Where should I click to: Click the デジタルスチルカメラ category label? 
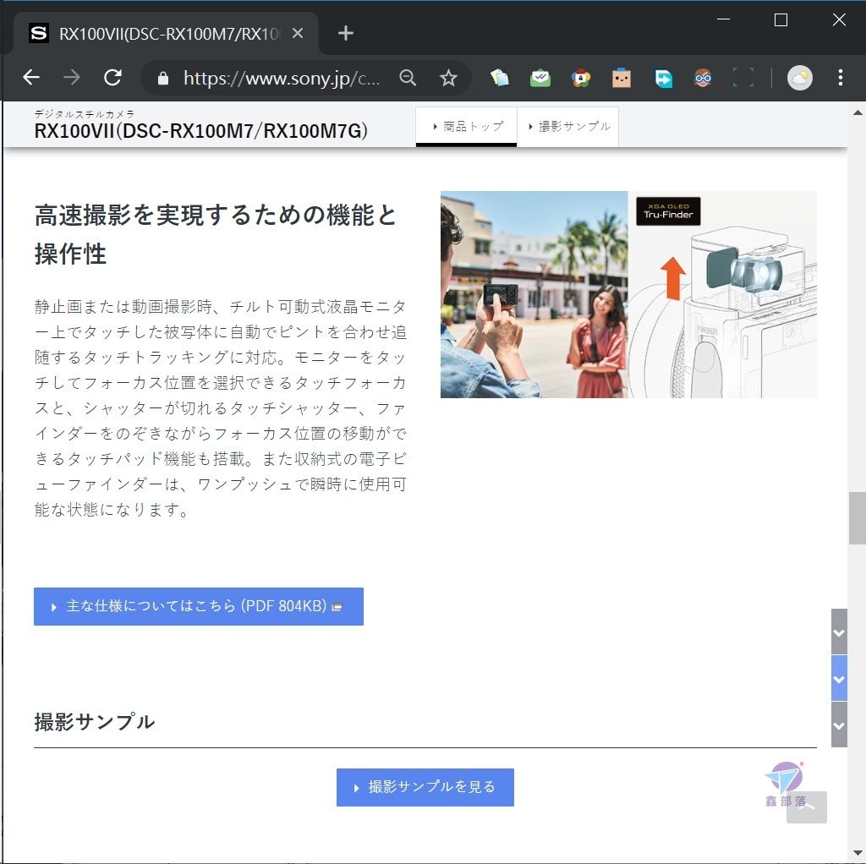click(x=84, y=114)
